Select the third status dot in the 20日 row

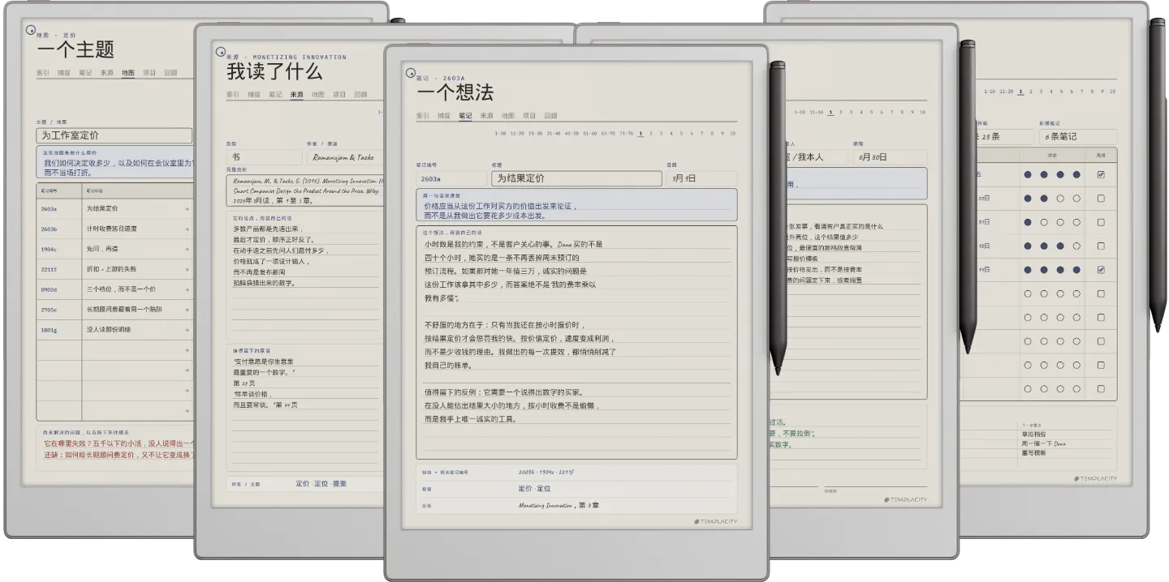(x=1060, y=198)
